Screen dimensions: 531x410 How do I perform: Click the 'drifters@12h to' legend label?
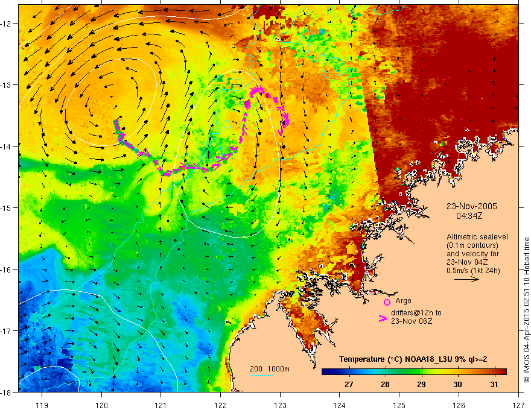[x=416, y=313]
